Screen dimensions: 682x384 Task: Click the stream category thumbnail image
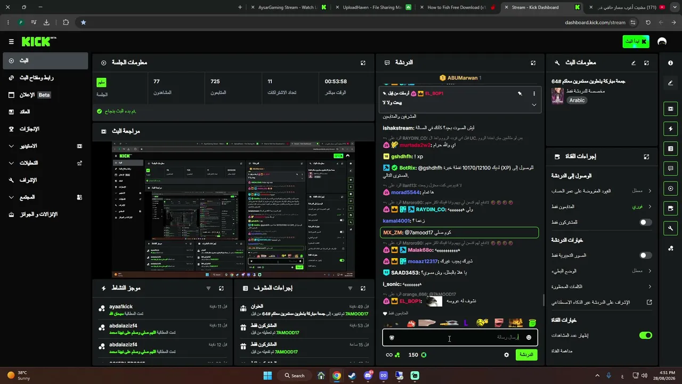click(x=557, y=95)
